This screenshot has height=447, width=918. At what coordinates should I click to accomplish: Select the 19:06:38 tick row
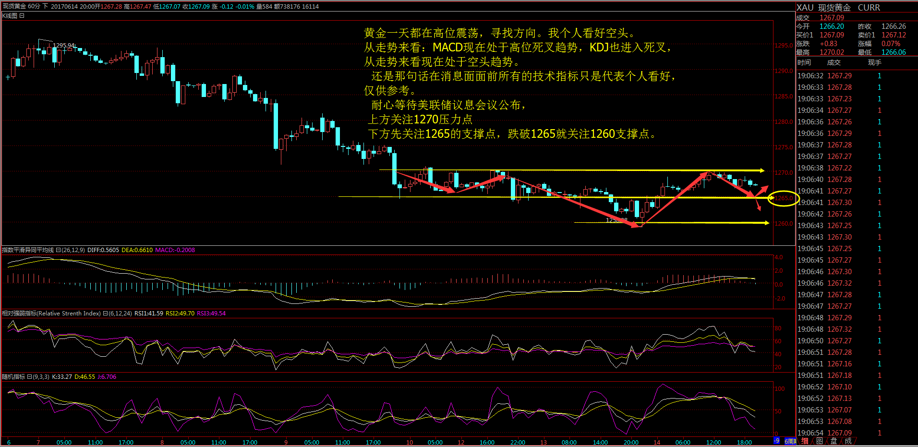pos(857,168)
